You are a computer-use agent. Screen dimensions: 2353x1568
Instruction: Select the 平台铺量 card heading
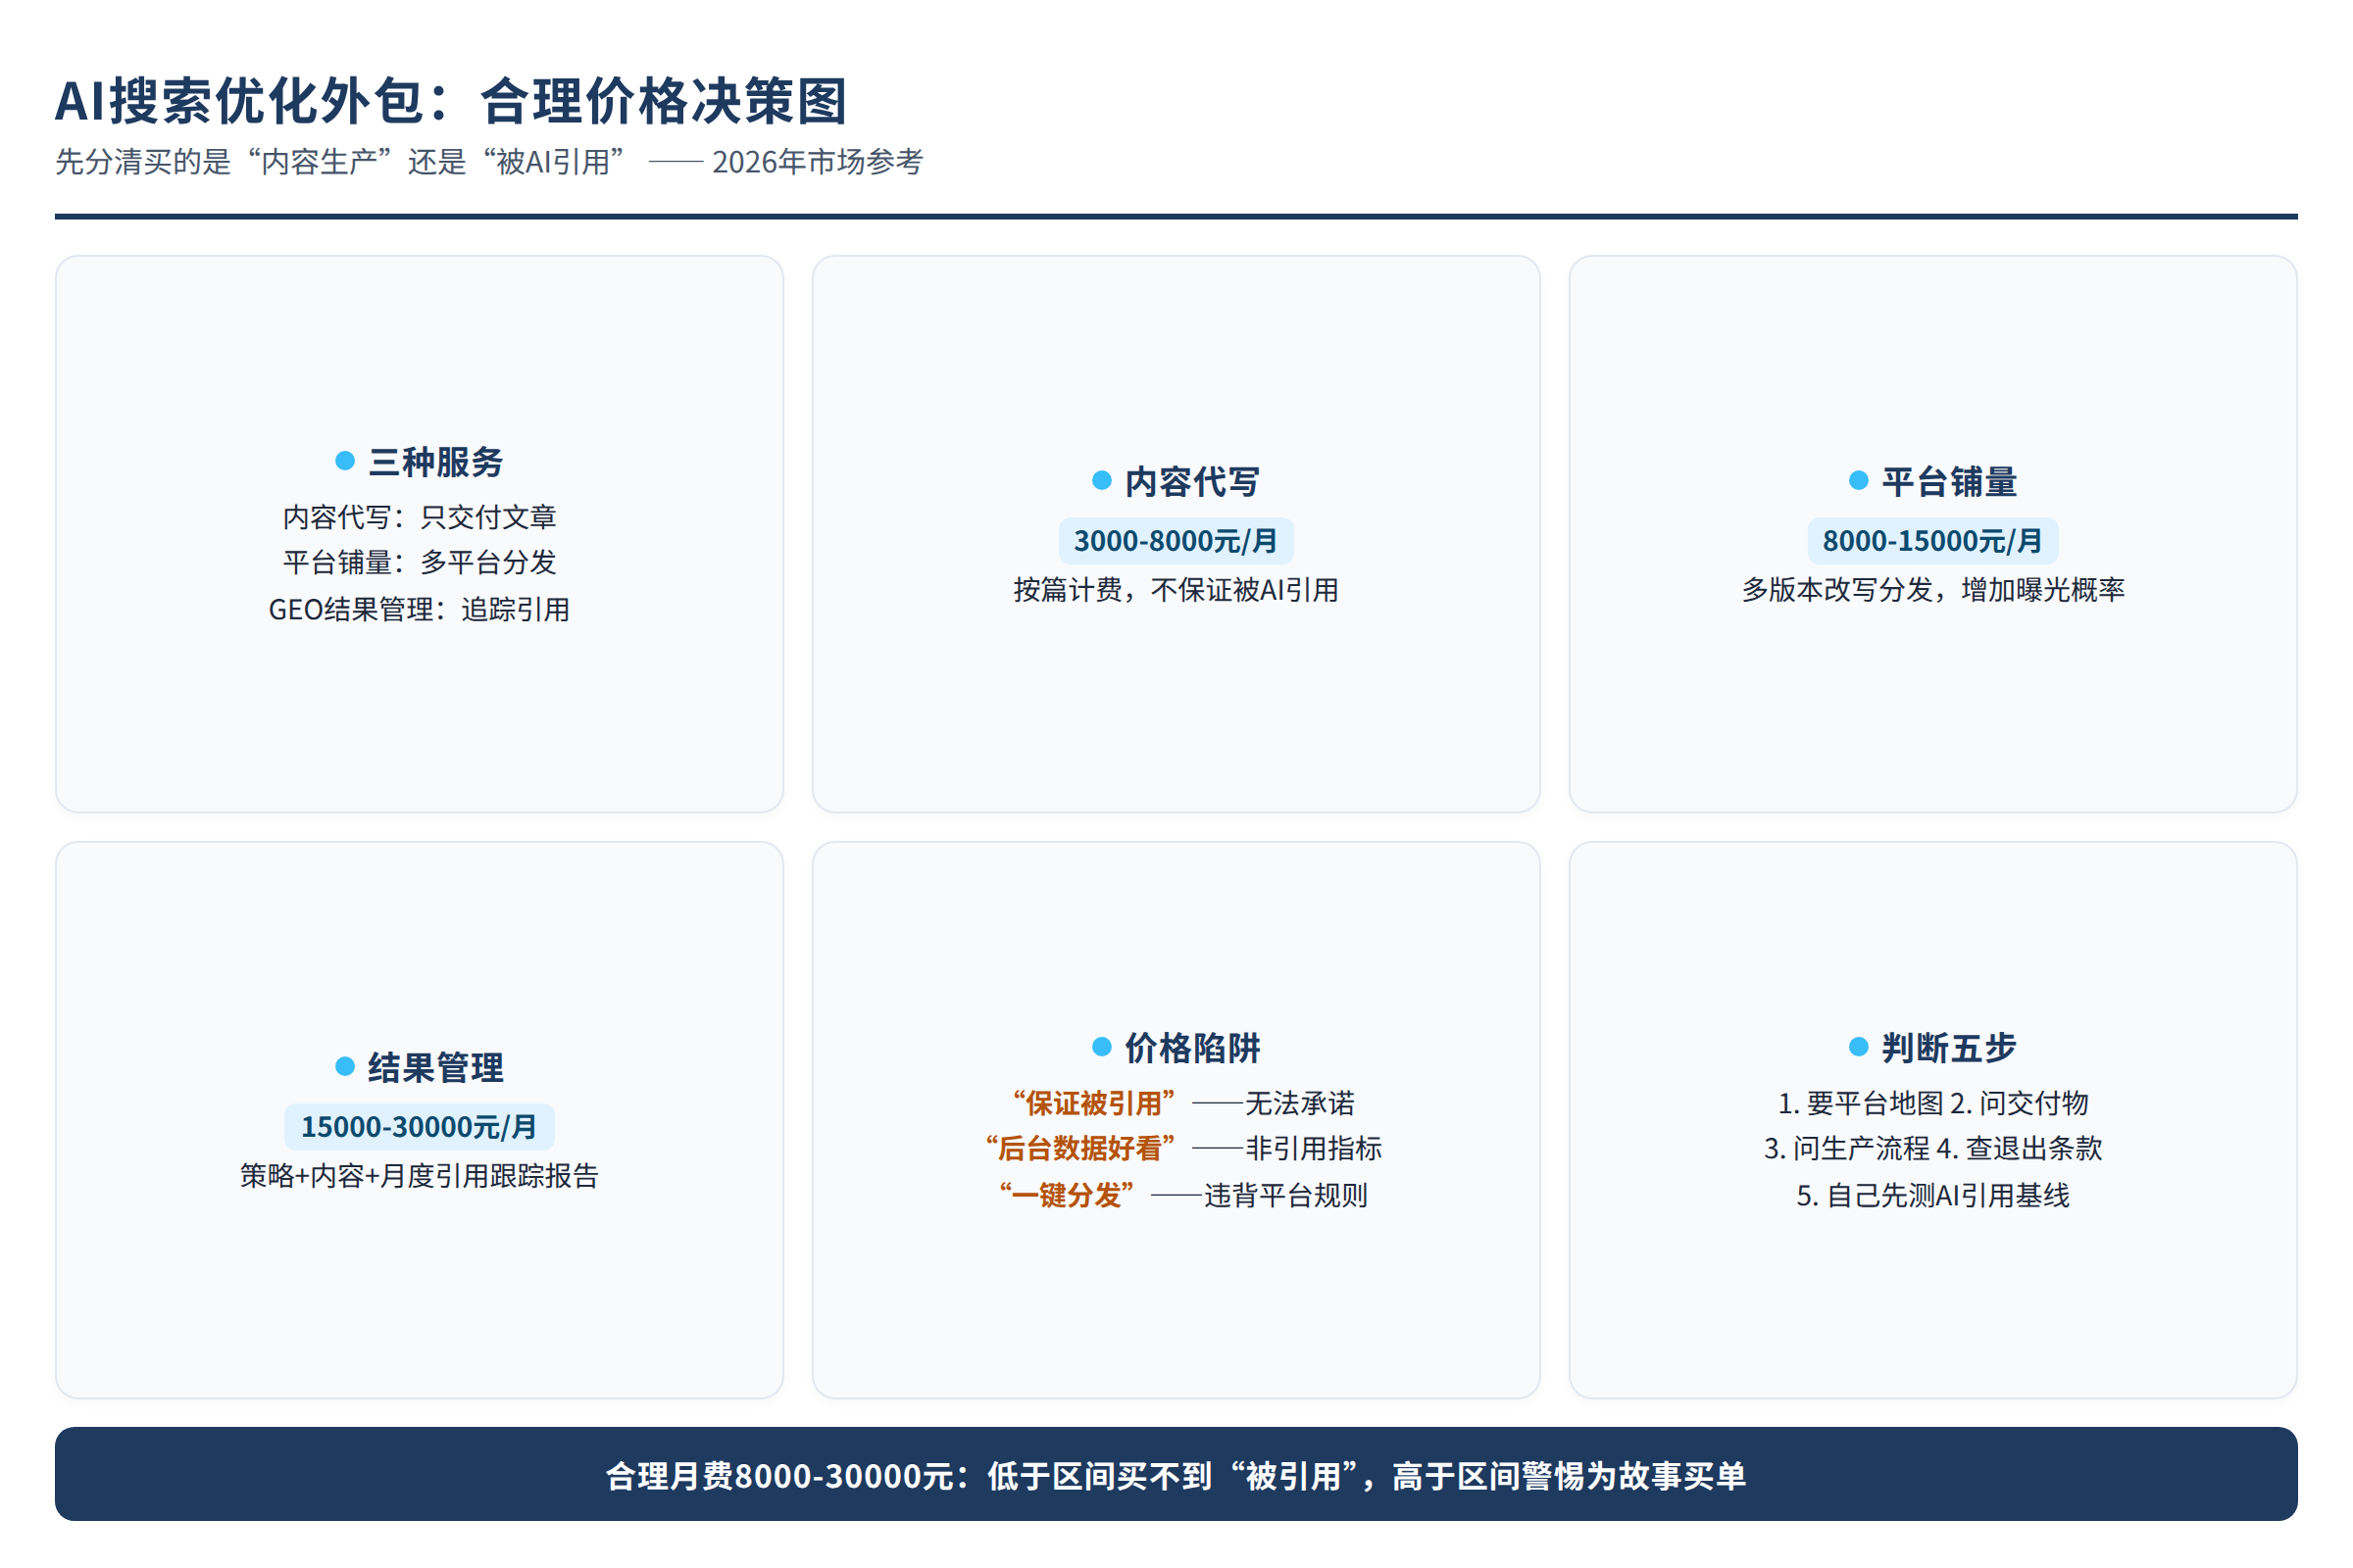(1950, 482)
